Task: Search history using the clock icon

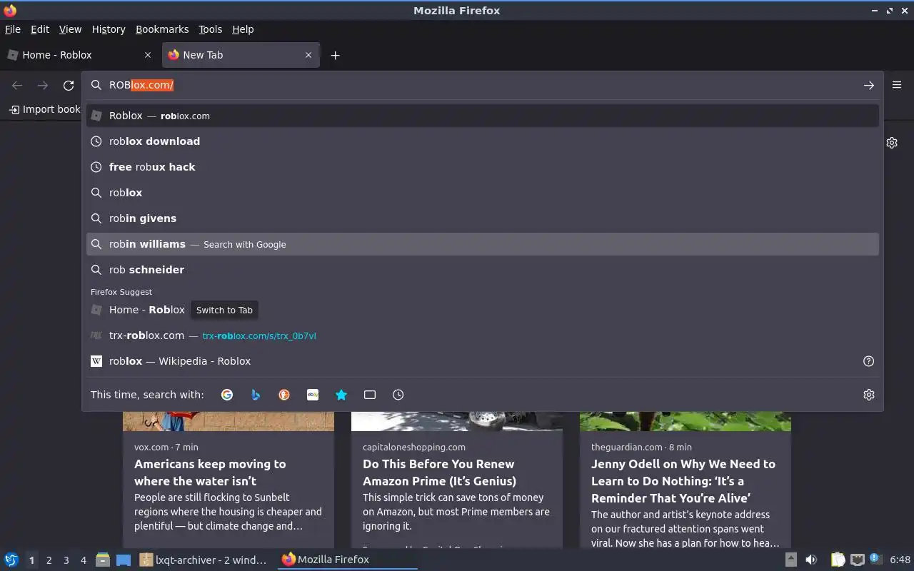Action: [398, 395]
